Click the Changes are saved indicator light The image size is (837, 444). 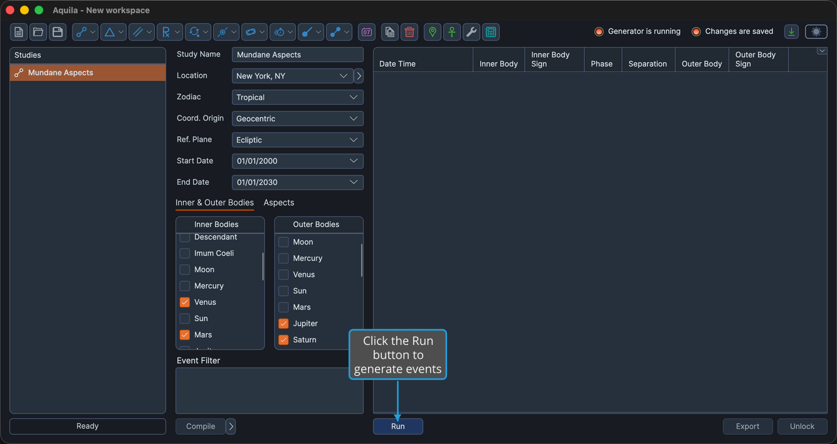pyautogui.click(x=696, y=32)
